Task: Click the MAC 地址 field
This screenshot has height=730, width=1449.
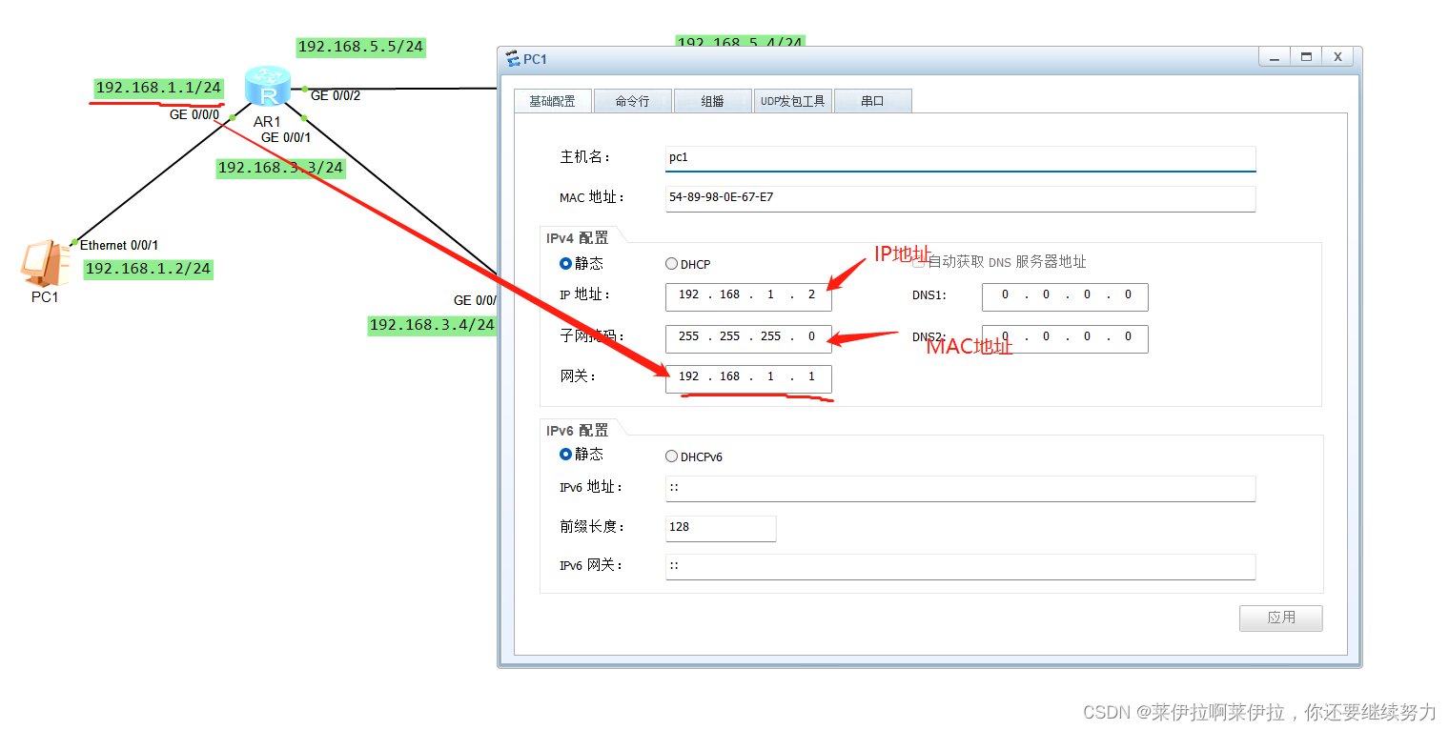Action: click(960, 198)
